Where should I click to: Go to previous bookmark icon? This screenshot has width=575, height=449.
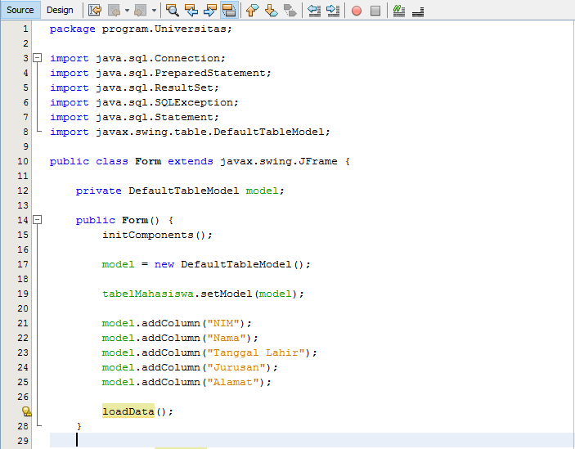coord(252,11)
